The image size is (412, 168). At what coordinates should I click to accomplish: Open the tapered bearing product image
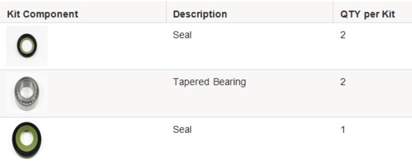click(x=27, y=93)
